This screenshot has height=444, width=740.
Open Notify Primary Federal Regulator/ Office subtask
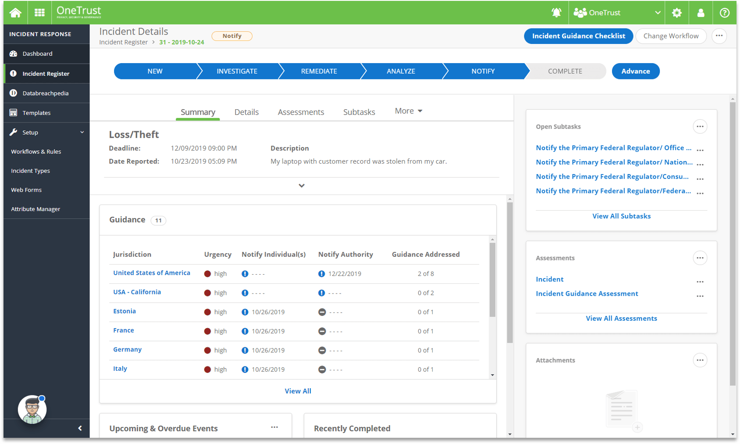613,148
